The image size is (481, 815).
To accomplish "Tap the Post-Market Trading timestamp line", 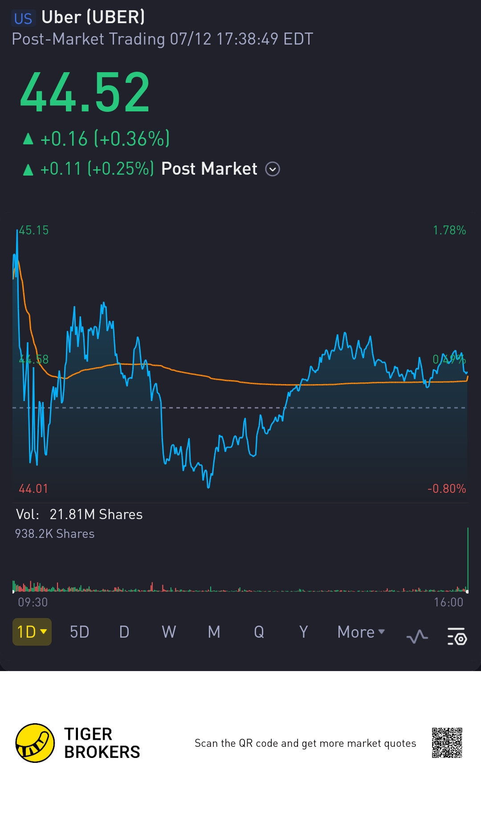I will point(163,39).
